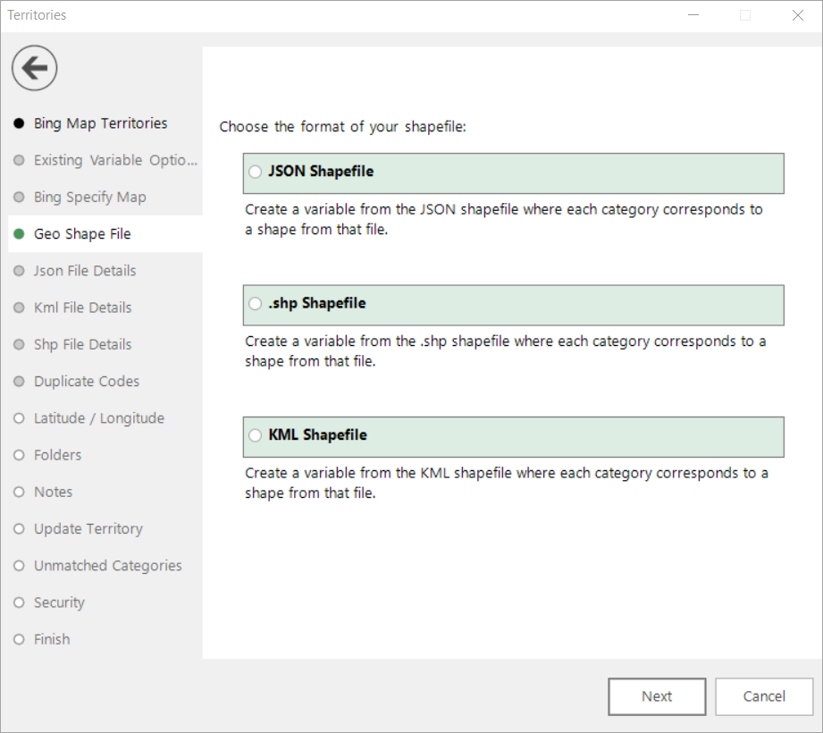Jump to Bing Specify Map step

pos(89,197)
